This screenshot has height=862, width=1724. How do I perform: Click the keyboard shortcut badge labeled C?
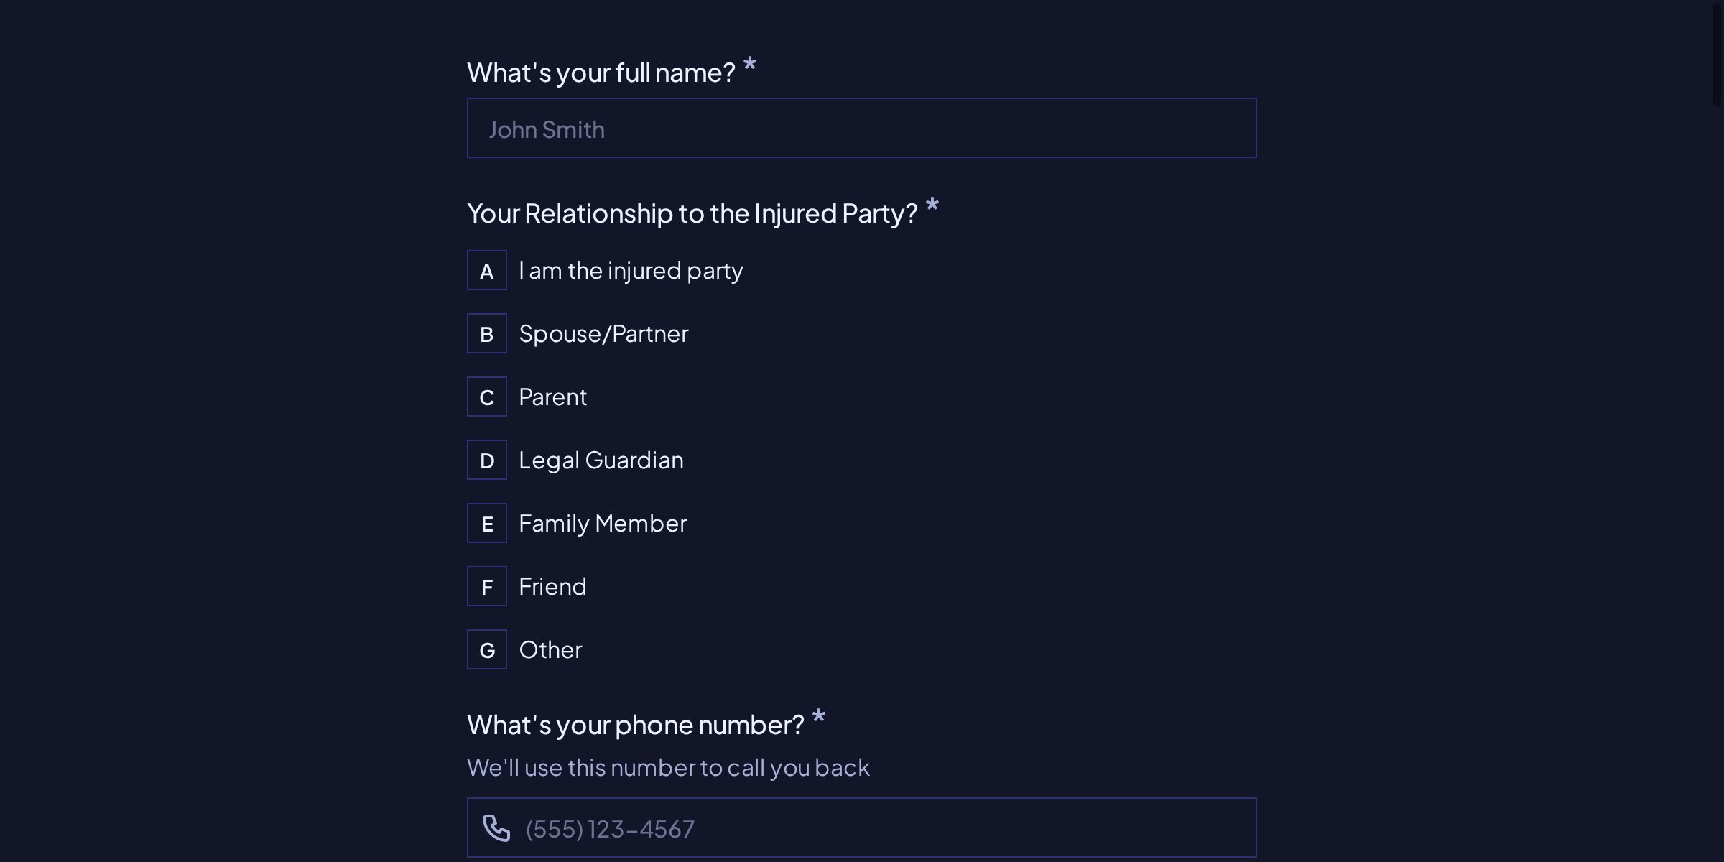487,397
